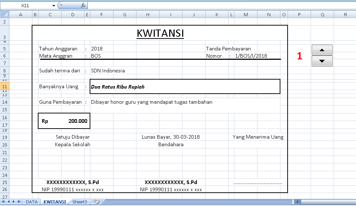Click Yang Menerima Uang text
The width and height of the screenshot is (356, 206).
(258, 137)
